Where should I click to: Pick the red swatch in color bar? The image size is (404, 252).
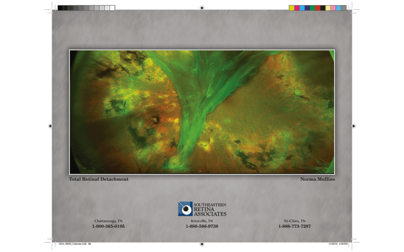tap(318, 8)
